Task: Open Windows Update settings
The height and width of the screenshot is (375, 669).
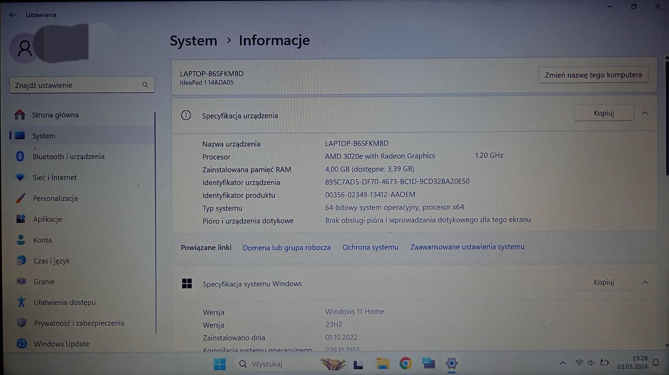Action: [x=61, y=344]
